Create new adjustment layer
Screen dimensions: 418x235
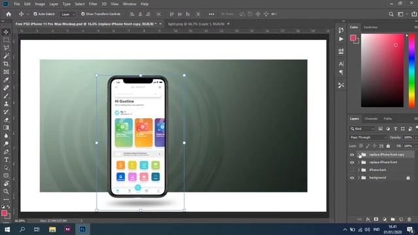(385, 219)
